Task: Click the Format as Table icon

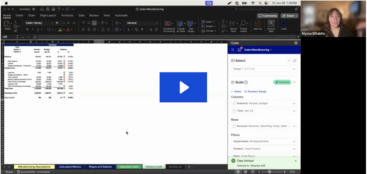Action: click(x=181, y=26)
